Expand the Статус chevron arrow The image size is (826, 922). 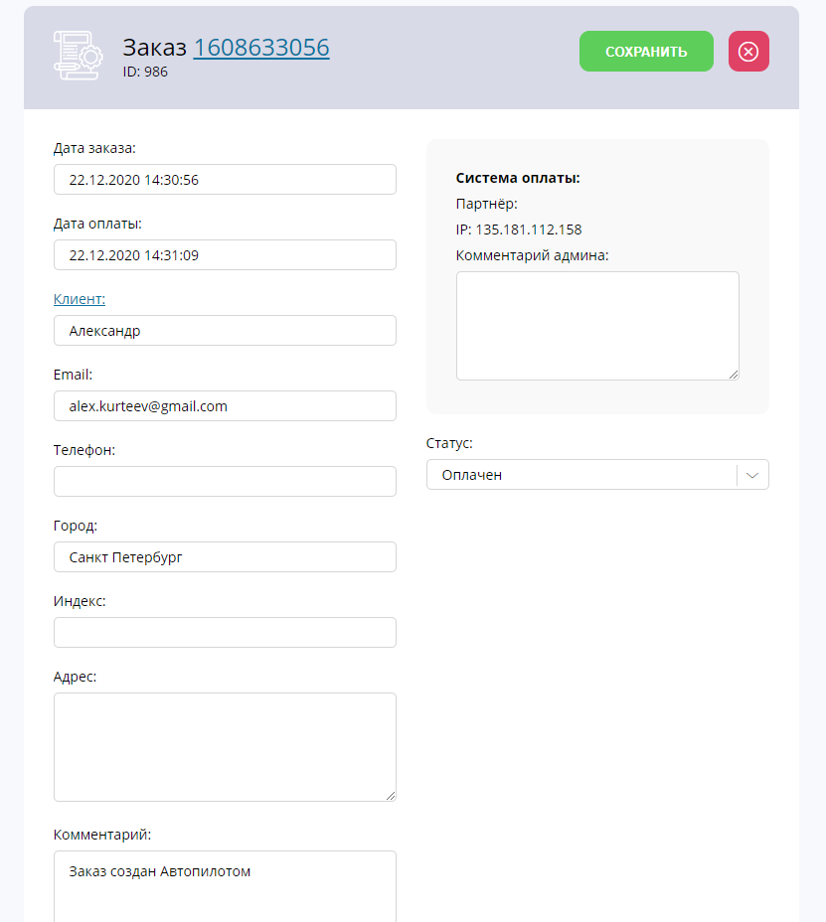point(751,475)
